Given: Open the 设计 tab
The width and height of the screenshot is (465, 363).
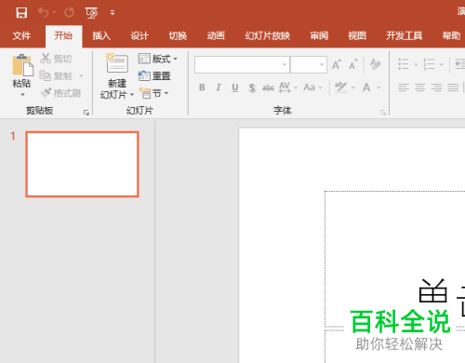Looking at the screenshot, I should pyautogui.click(x=139, y=36).
